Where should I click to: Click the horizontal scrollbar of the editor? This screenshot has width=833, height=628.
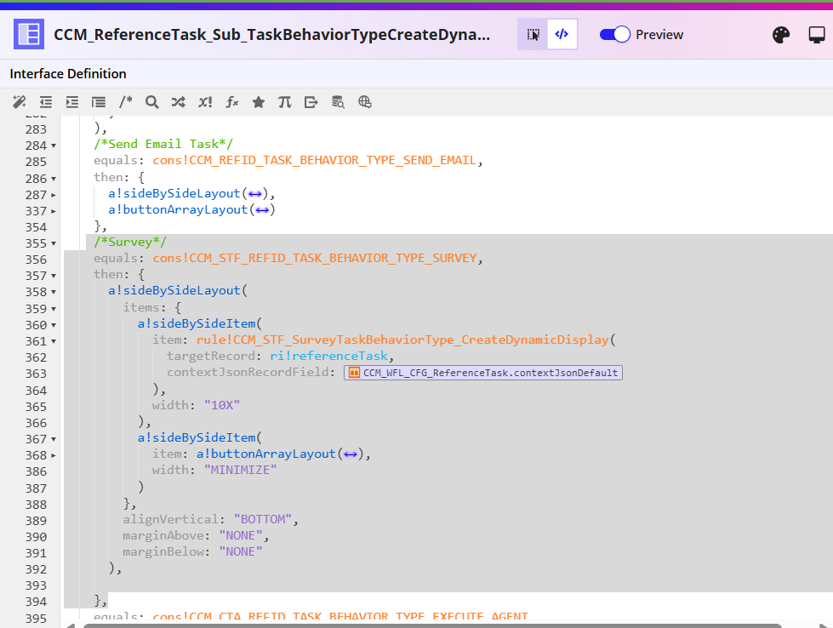coord(432,625)
